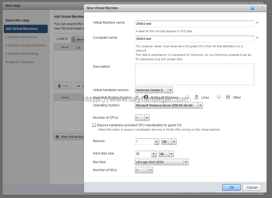This screenshot has width=272, height=198.
Task: Select the Add Virtual Machines step
Action: [26, 29]
